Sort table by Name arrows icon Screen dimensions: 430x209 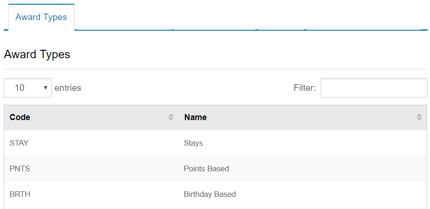point(419,117)
